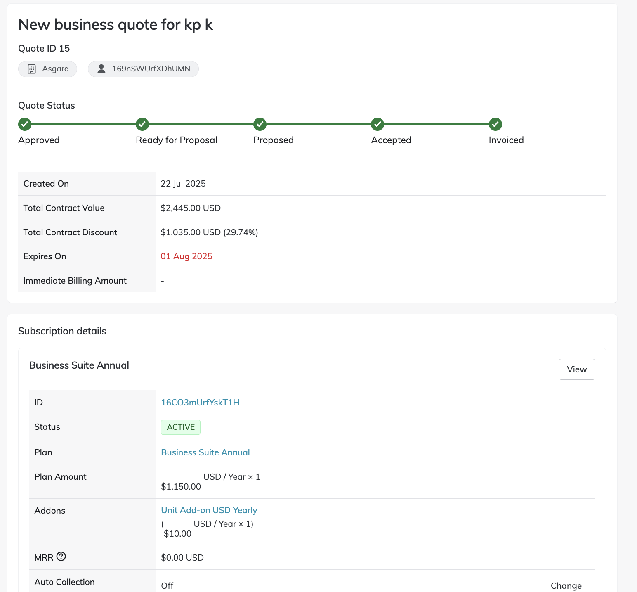Click the Invoiced step checkmark icon
637x592 pixels.
pyautogui.click(x=495, y=124)
